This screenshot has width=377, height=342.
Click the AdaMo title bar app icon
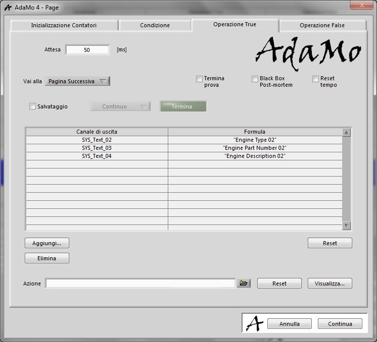click(x=7, y=6)
